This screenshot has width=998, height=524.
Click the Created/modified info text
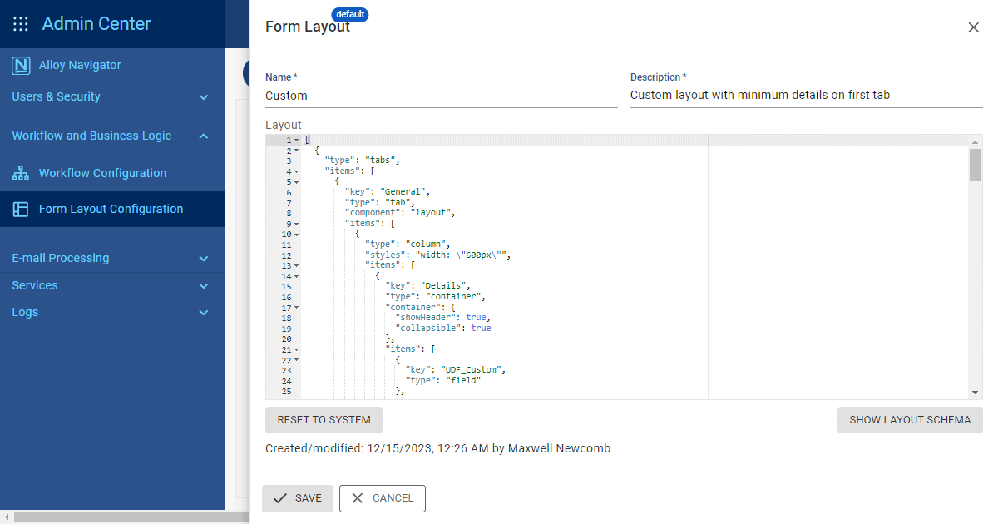click(x=438, y=449)
